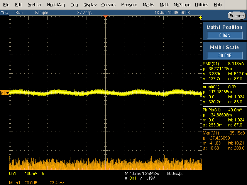Click the date and time stamp
The image size is (247, 185).
[172, 13]
